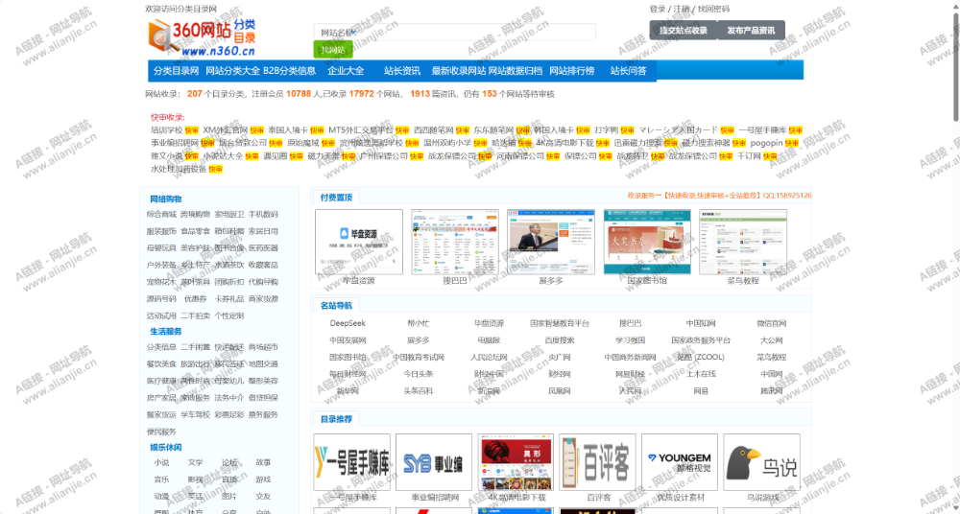This screenshot has height=514, width=960.
Task: Open the pogopin link
Action: click(x=766, y=143)
